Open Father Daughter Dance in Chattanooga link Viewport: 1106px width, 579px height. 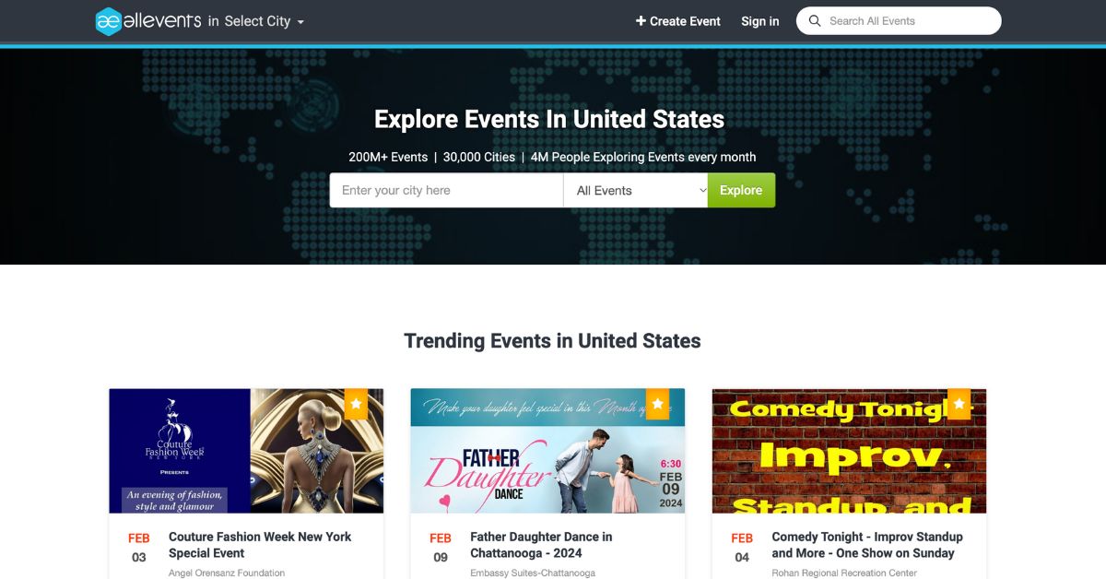coord(541,545)
